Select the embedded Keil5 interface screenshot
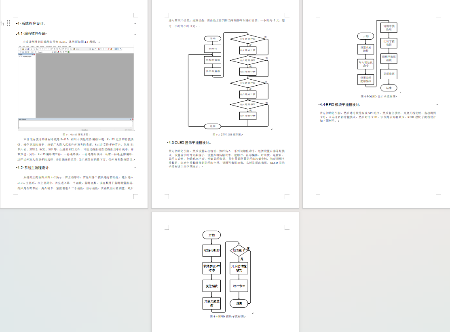 click(x=76, y=87)
